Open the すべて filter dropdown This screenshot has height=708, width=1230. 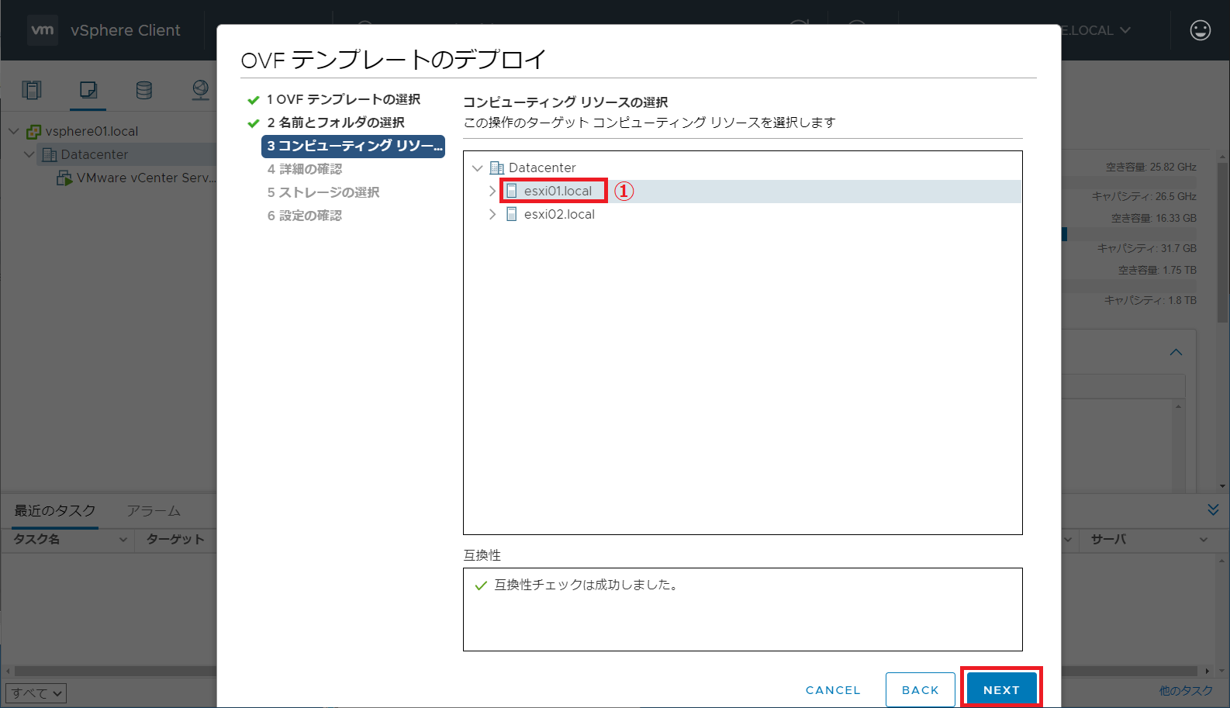click(36, 693)
